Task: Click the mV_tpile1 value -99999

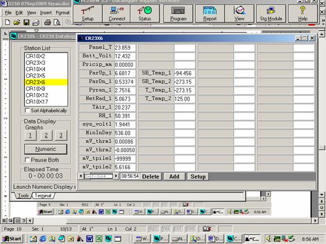Action: 125,159
